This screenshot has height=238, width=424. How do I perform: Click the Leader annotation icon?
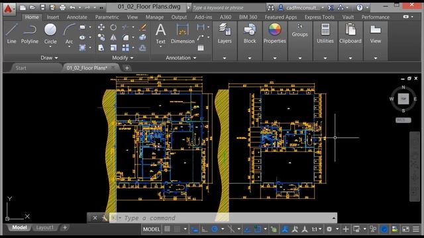[x=201, y=37]
